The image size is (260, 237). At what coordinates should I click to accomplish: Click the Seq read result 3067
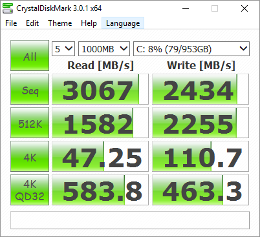pyautogui.click(x=100, y=89)
